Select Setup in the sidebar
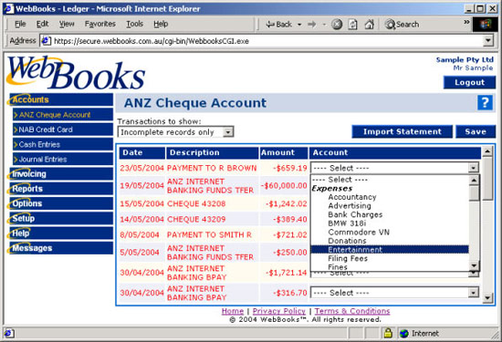This screenshot has width=502, height=342. click(61, 218)
